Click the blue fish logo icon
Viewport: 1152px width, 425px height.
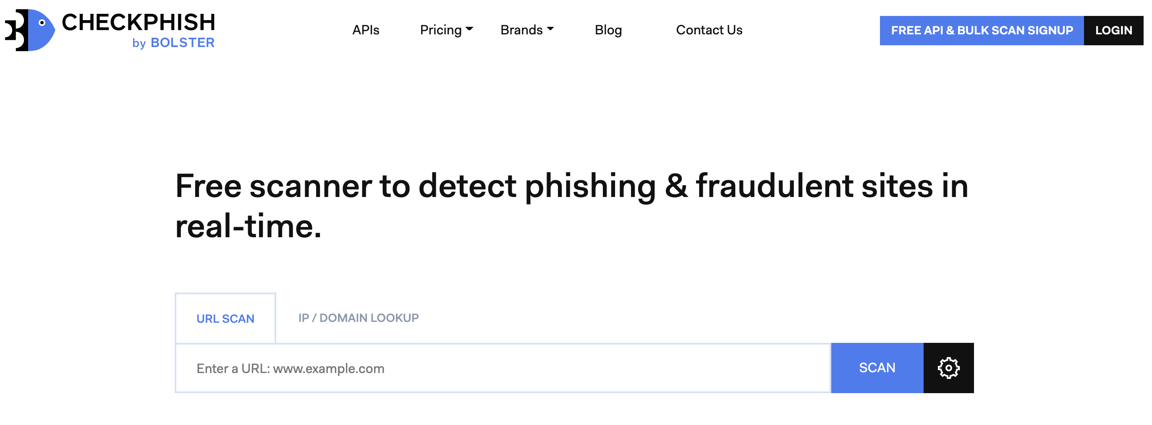41,30
